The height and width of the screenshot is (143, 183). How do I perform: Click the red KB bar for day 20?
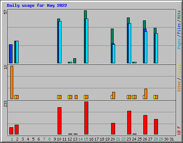click(x=113, y=129)
